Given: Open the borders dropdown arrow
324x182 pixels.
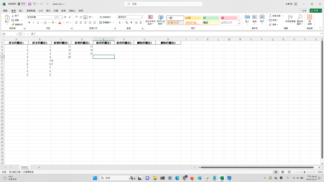Looking at the screenshot, I should click(48, 22).
